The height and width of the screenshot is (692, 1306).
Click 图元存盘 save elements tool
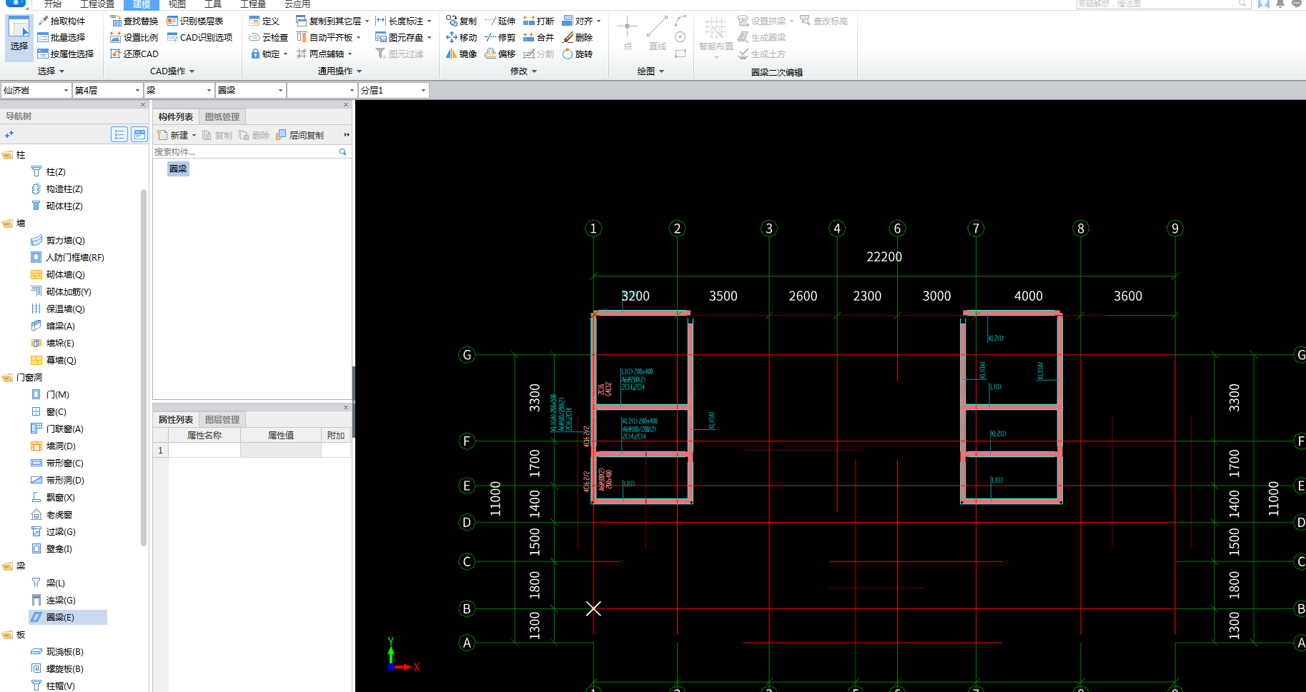403,37
